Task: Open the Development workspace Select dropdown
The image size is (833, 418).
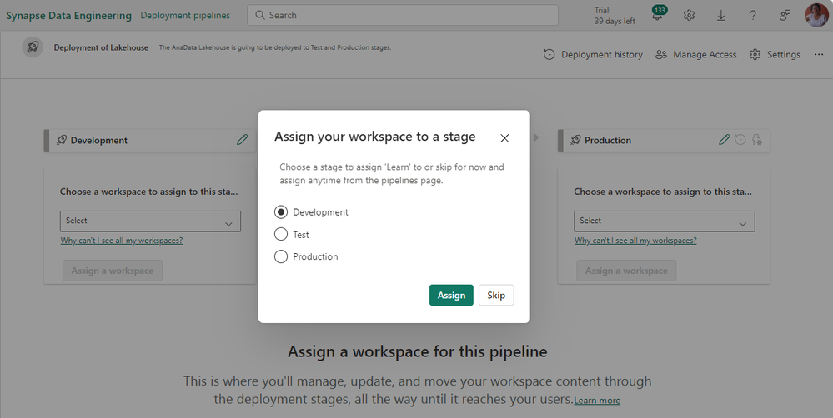Action: click(150, 221)
